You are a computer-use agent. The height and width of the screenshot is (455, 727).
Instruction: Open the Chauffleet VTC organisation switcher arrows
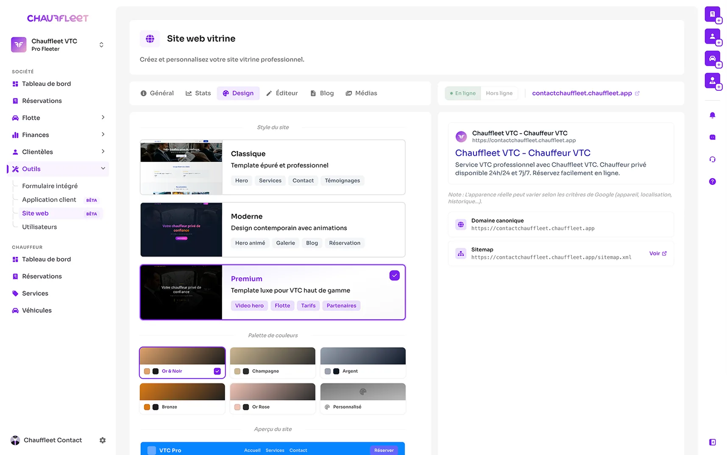tap(101, 45)
